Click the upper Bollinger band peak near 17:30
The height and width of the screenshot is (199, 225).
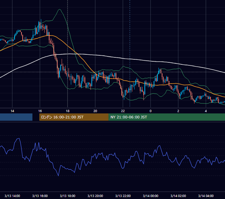point(60,10)
